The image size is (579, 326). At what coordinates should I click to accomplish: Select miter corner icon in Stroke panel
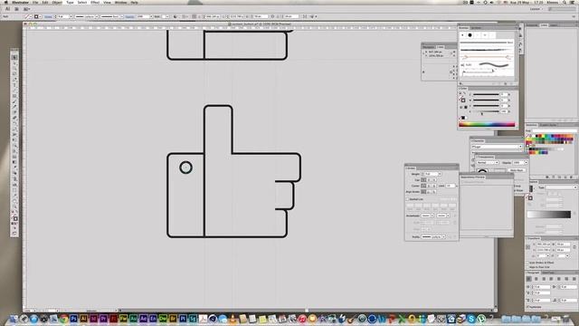point(423,186)
